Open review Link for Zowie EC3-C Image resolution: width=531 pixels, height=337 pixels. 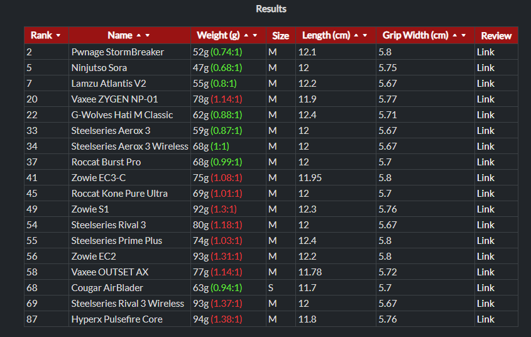point(486,178)
